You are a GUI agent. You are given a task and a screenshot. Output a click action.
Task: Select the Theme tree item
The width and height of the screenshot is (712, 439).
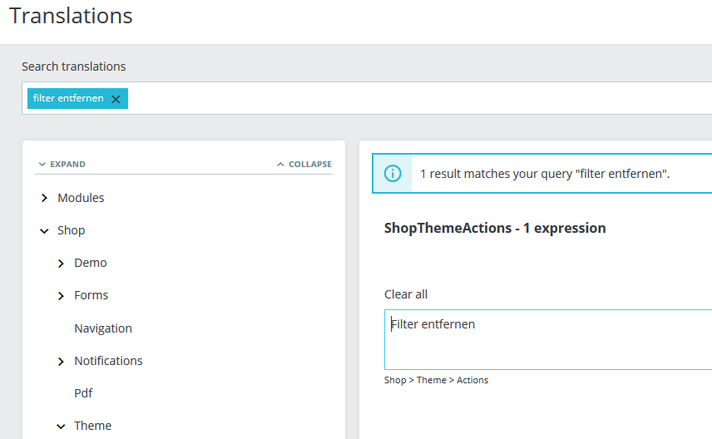coord(92,426)
